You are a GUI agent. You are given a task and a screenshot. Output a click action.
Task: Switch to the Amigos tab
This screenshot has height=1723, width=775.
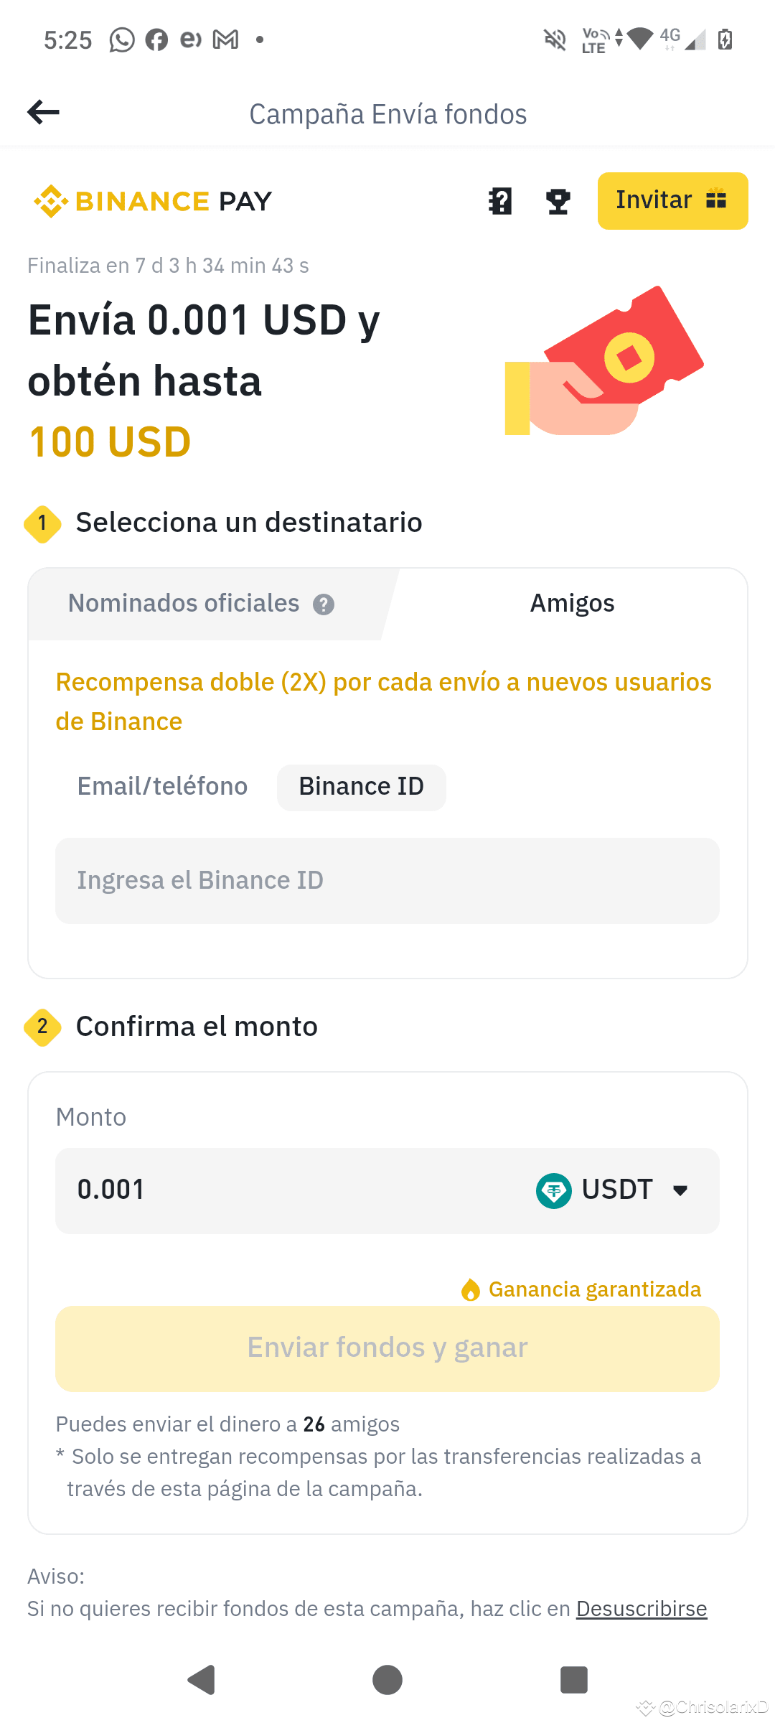click(572, 604)
